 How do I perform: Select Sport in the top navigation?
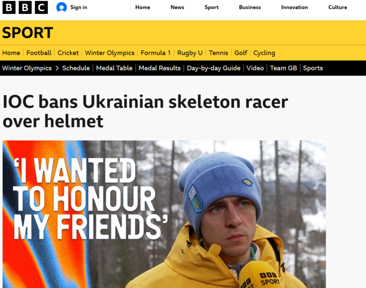click(x=212, y=8)
